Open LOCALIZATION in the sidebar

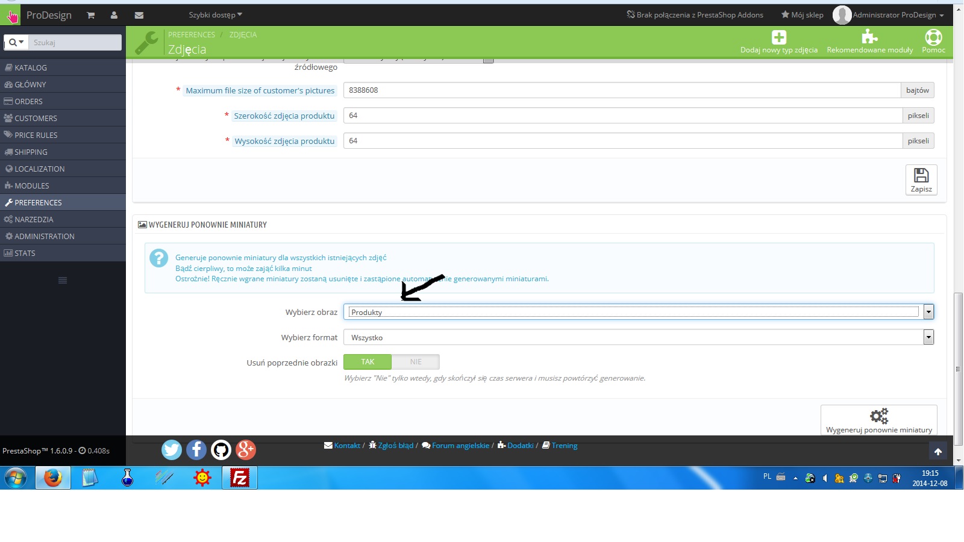[x=63, y=169]
